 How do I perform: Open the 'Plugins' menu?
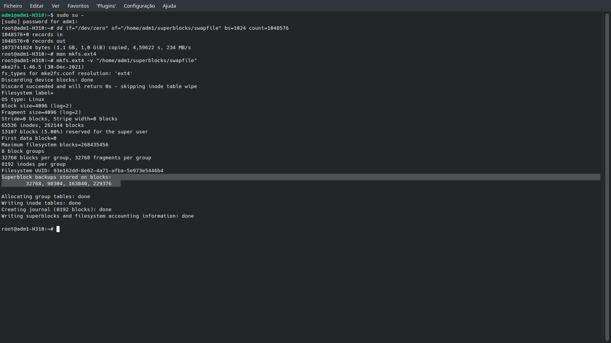coord(106,6)
